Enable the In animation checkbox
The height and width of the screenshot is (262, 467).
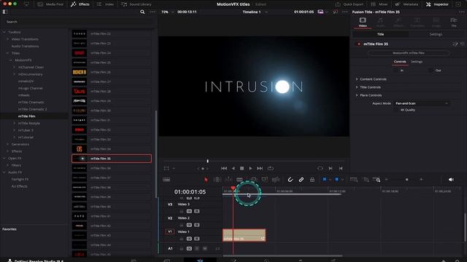(x=395, y=71)
